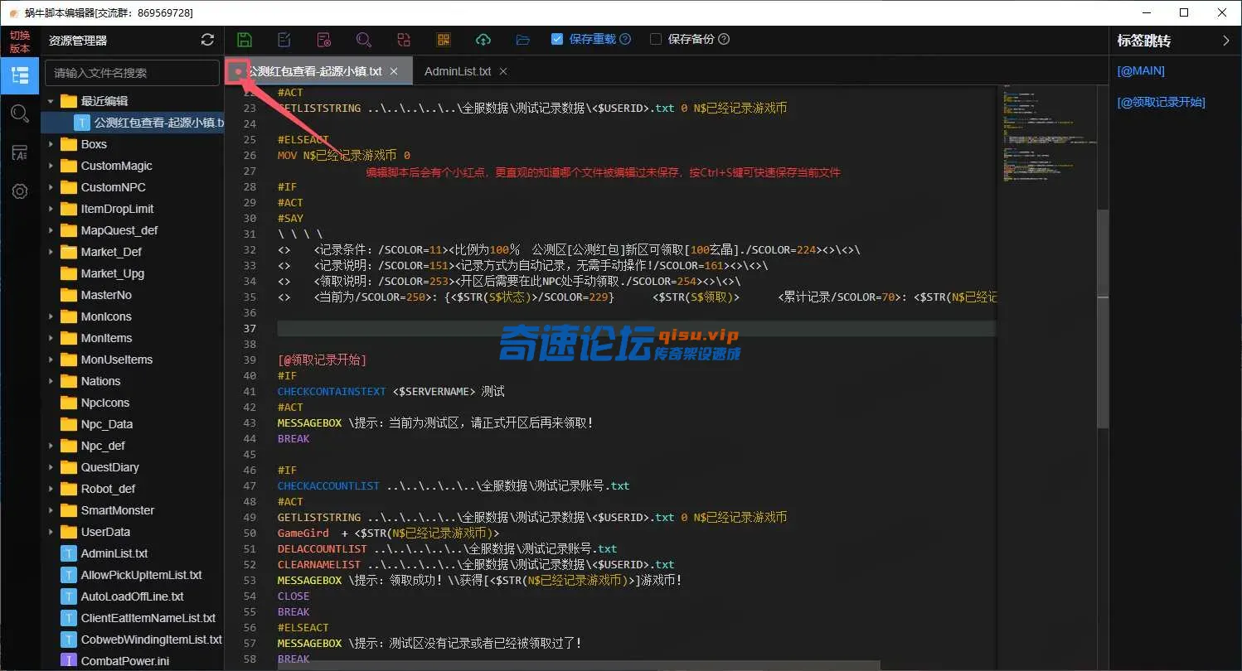Viewport: 1242px width, 671px height.
Task: Select the Market_Upg folder
Action: pyautogui.click(x=112, y=273)
